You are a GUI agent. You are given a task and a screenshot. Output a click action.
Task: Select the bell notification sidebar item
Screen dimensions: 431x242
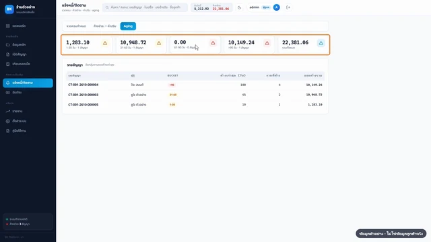tap(28, 83)
